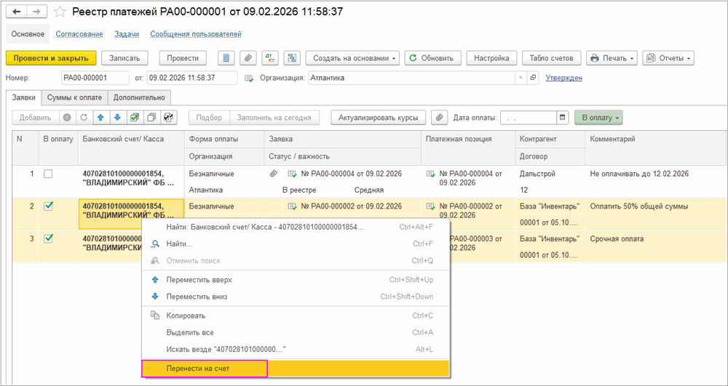Click the refresh icon in the table toolbar
Screen dimensions: 728x386
[x=84, y=118]
